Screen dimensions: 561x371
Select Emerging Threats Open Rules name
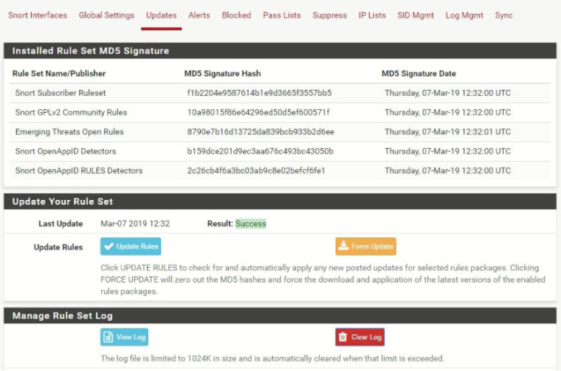coord(69,132)
